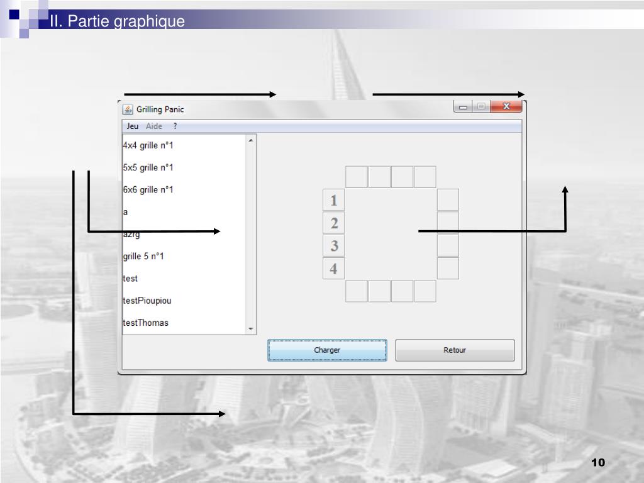Screen dimensions: 644x483
Task: Click the list scrollbar up arrow
Action: tap(251, 140)
